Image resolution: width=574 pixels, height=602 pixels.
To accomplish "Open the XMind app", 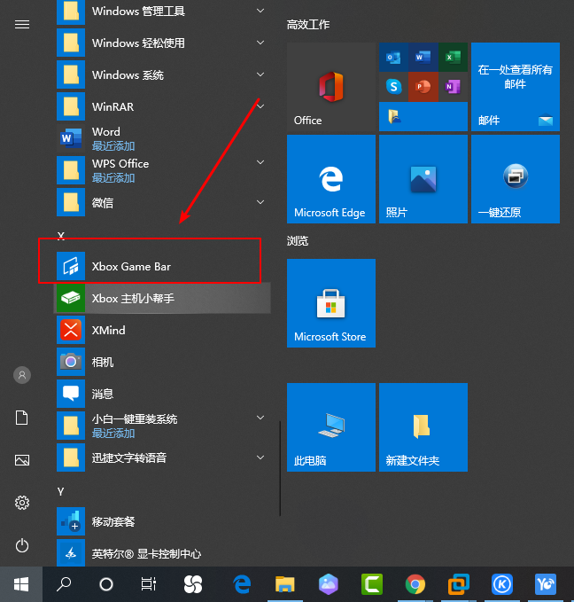I will pos(162,330).
